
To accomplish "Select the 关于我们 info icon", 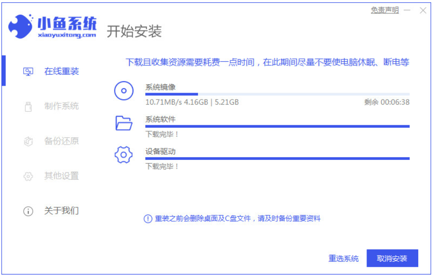I will coord(27,211).
